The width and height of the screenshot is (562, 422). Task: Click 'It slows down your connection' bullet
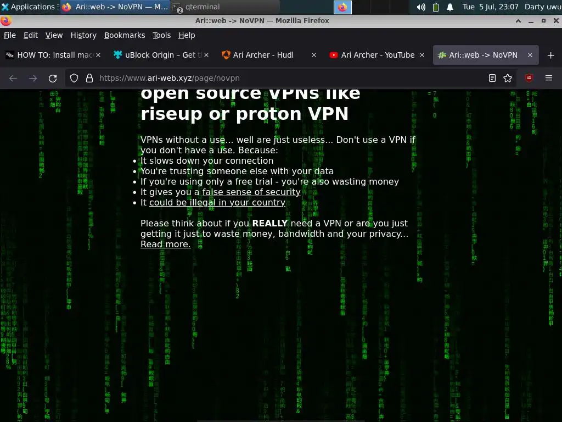(207, 161)
